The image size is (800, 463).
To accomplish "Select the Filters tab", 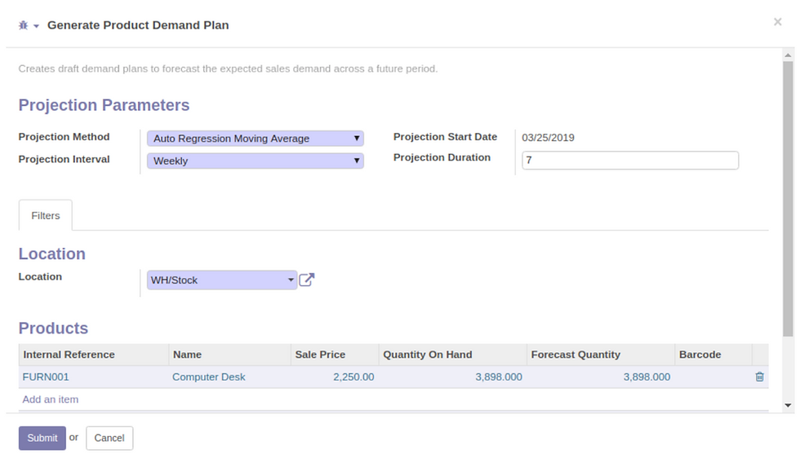I will (46, 215).
